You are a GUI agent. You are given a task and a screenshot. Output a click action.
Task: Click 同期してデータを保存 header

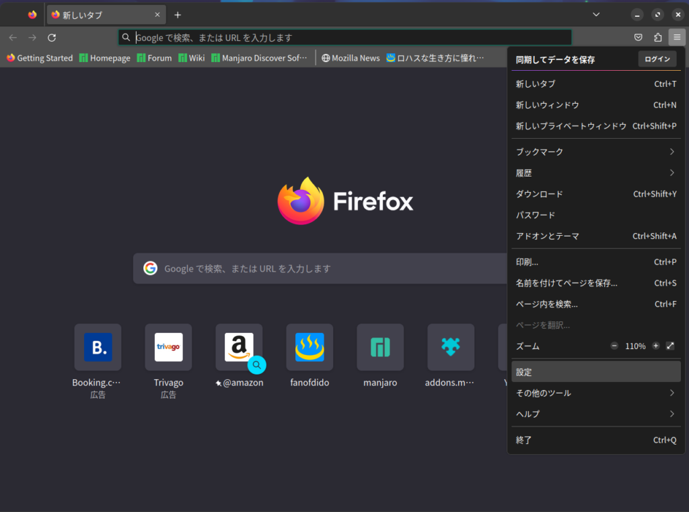coord(555,59)
